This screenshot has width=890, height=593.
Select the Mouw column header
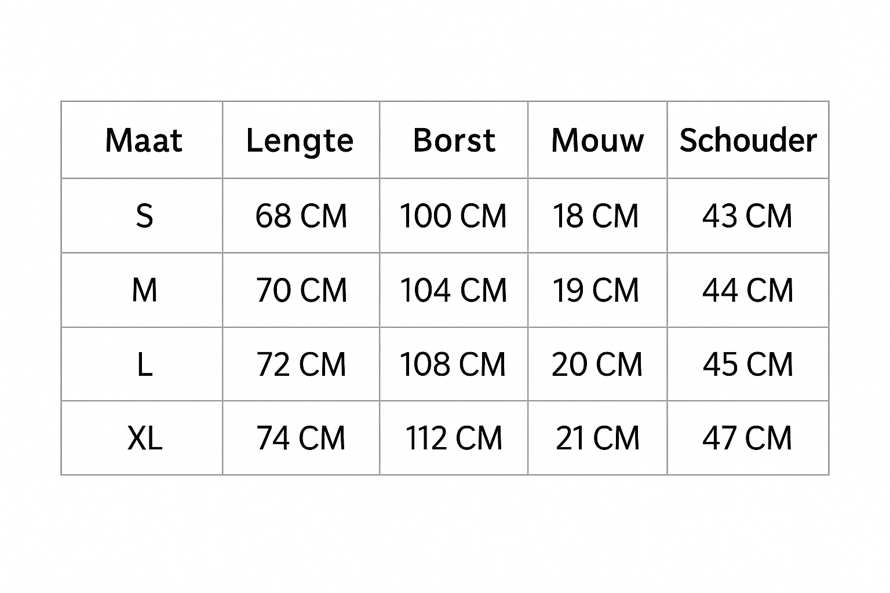[x=597, y=140]
